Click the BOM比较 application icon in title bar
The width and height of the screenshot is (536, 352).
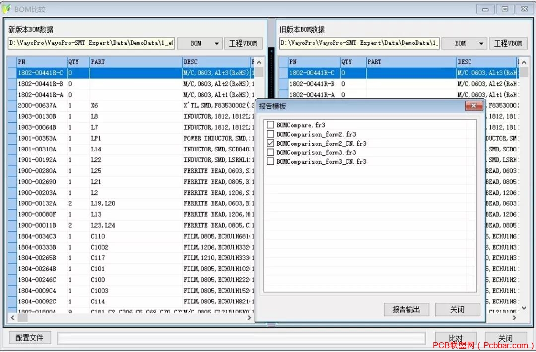(x=6, y=9)
